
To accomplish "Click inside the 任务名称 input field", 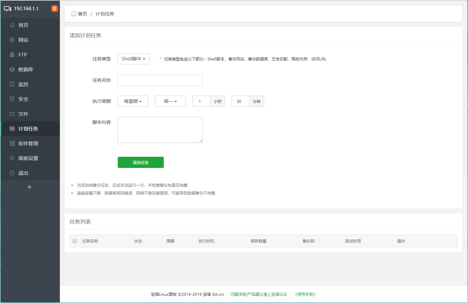I will (x=160, y=80).
